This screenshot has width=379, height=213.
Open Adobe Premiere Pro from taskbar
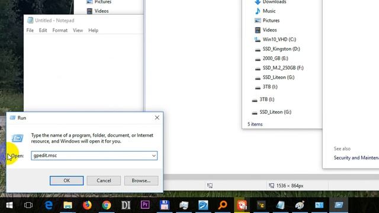145,205
